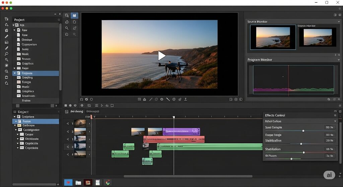Open the document icon in the bottom taskbar

coord(98,182)
